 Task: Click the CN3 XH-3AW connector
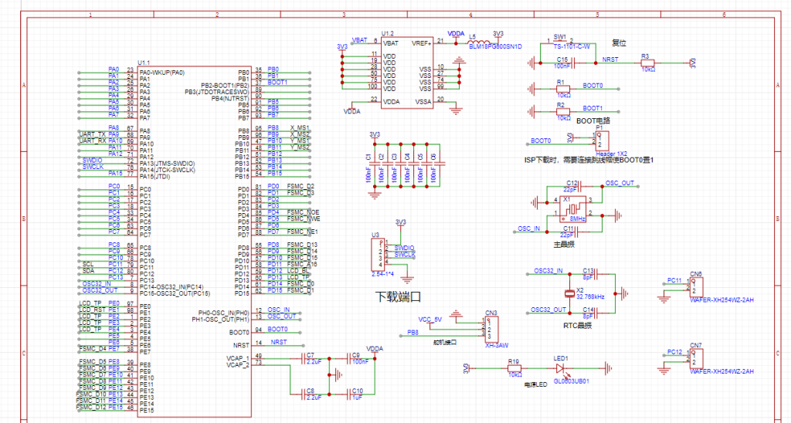(x=491, y=329)
